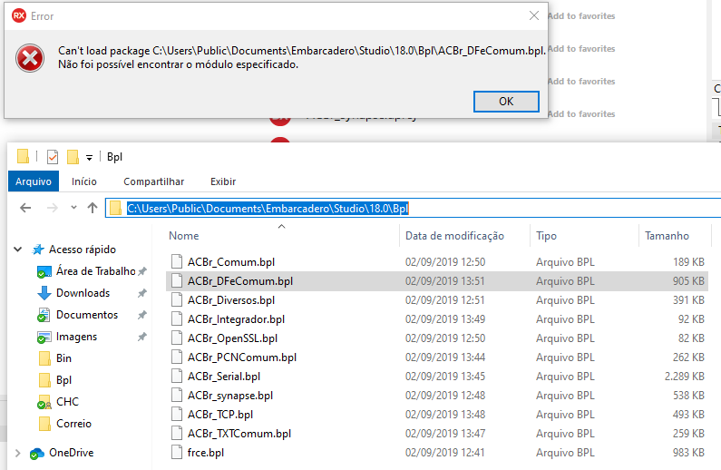Go up one folder level arrow
The image size is (721, 470).
(x=93, y=208)
